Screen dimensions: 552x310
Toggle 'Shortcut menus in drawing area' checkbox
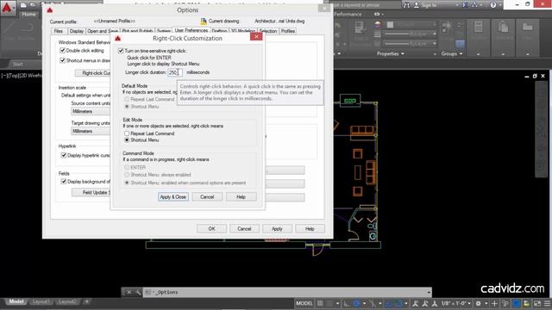tap(62, 60)
